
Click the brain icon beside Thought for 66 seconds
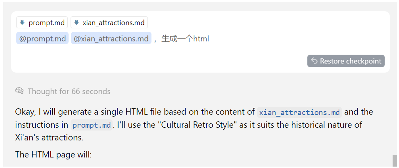pos(19,91)
